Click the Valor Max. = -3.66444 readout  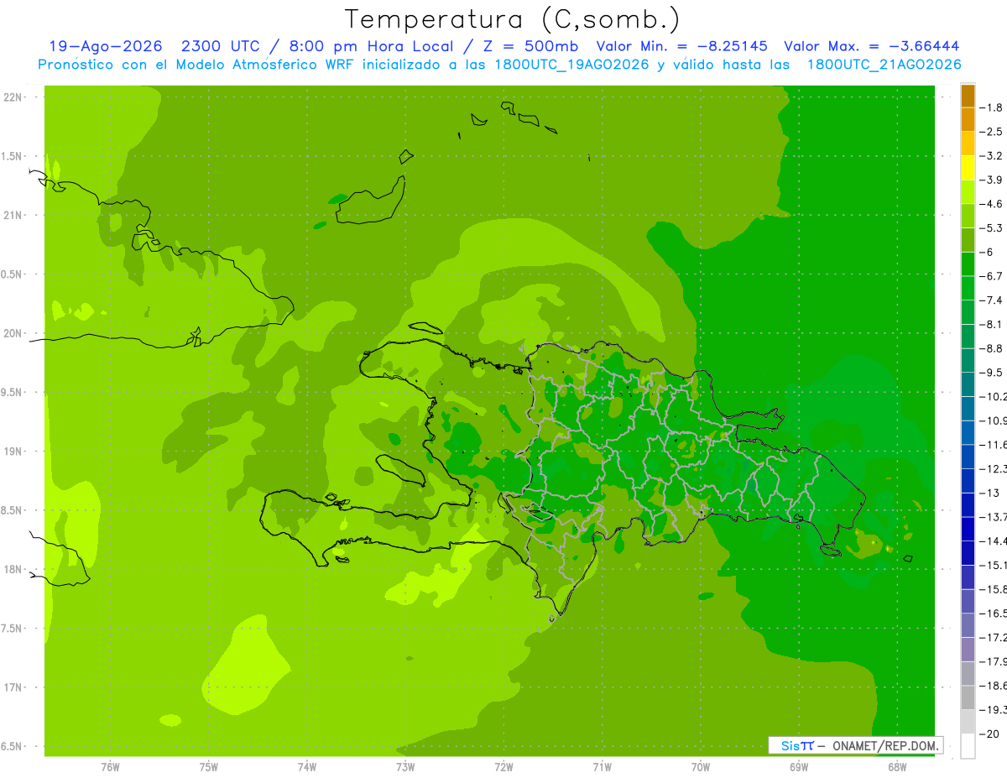pyautogui.click(x=872, y=46)
